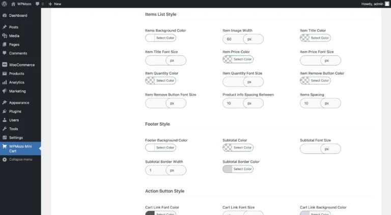The height and width of the screenshot is (215, 391).
Task: Open the Item Quantity Color swatch
Action: tap(150, 81)
